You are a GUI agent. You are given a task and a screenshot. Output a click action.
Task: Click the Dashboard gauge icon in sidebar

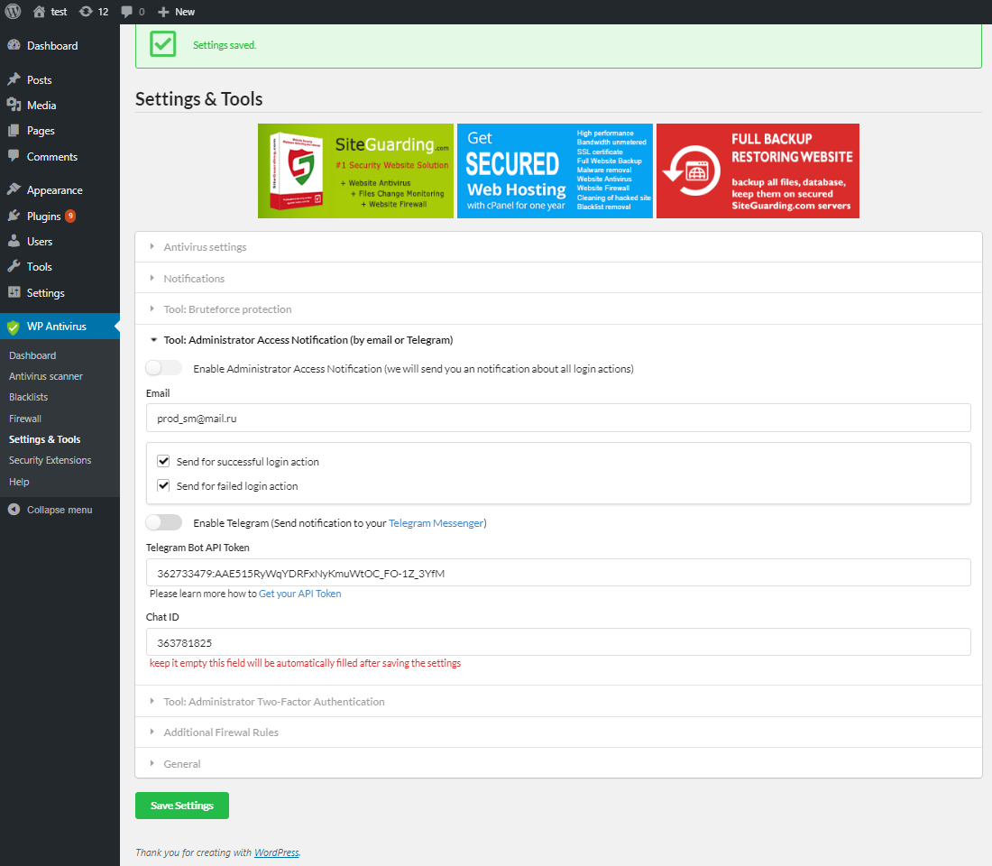point(14,46)
